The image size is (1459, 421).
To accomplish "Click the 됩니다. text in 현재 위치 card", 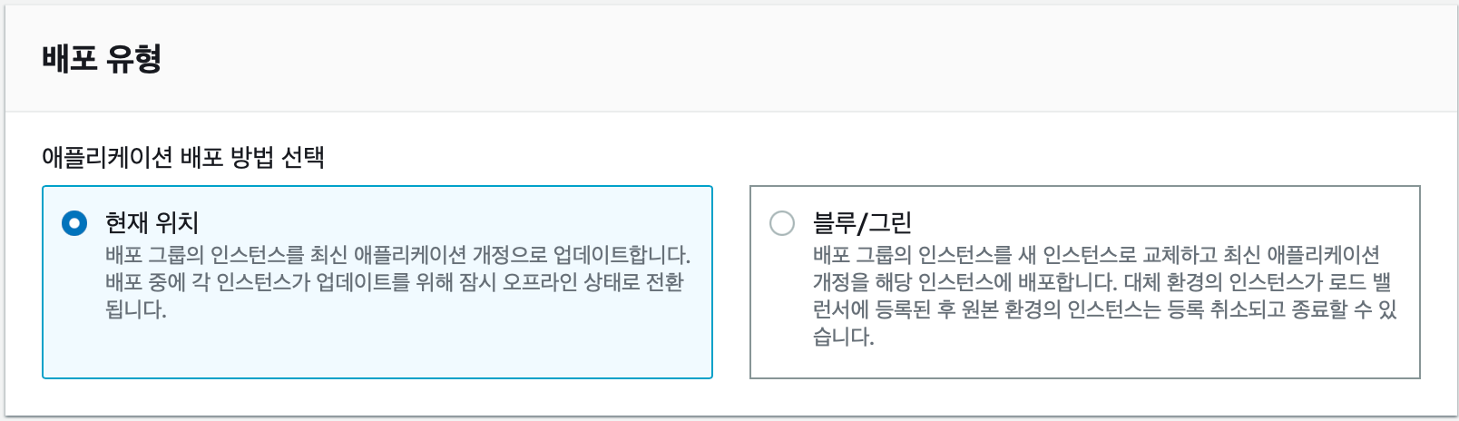I will click(136, 309).
